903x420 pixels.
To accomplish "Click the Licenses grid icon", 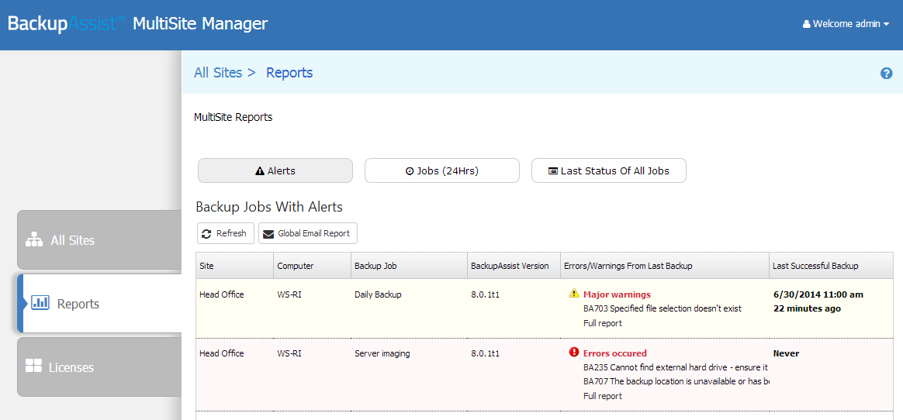I will 34,366.
